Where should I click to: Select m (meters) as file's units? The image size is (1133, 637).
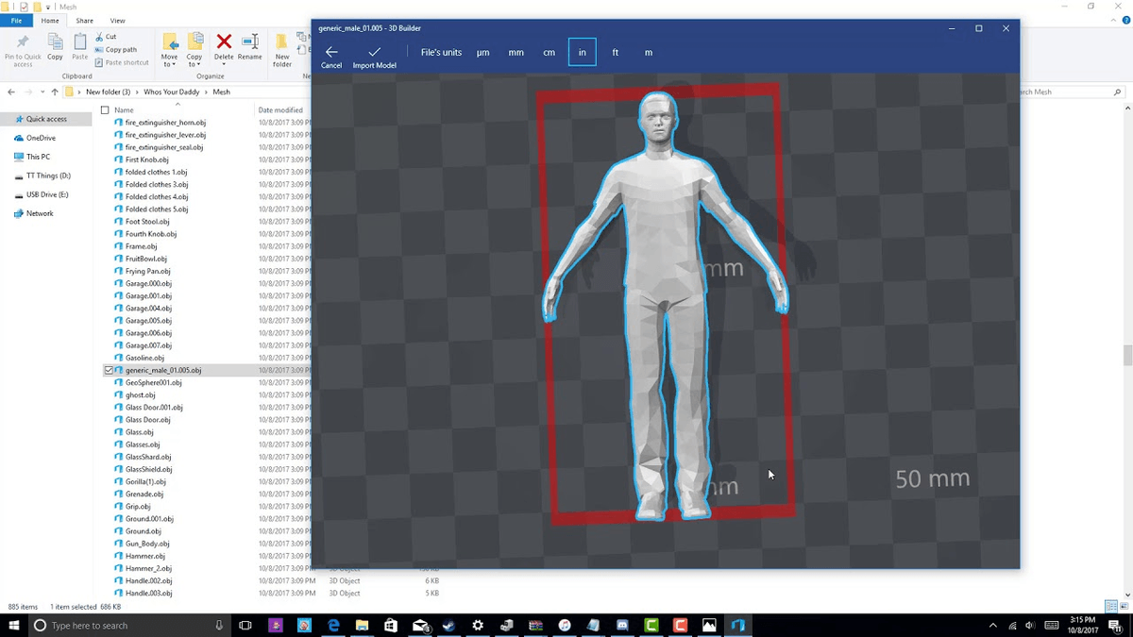(649, 53)
